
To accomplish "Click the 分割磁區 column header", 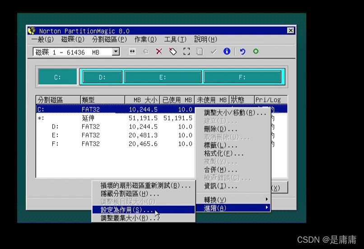I will pyautogui.click(x=58, y=100).
